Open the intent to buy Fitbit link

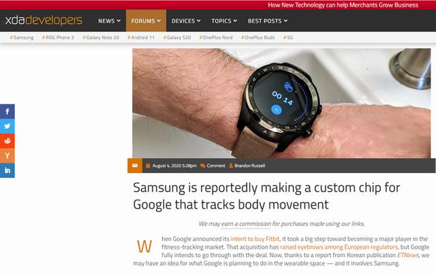click(x=255, y=239)
